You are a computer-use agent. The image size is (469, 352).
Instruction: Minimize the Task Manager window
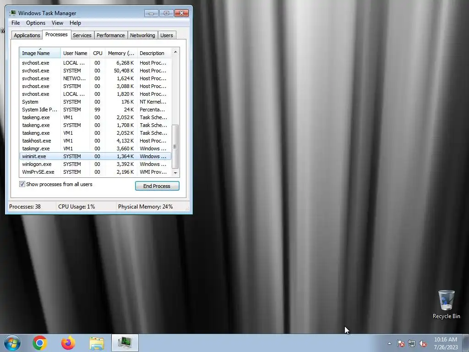coord(151,13)
